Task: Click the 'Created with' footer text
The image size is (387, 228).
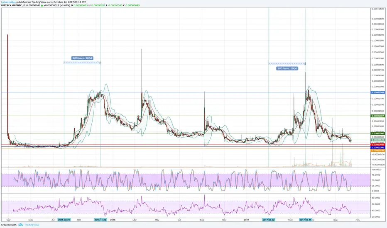Action: pyautogui.click(x=9, y=225)
